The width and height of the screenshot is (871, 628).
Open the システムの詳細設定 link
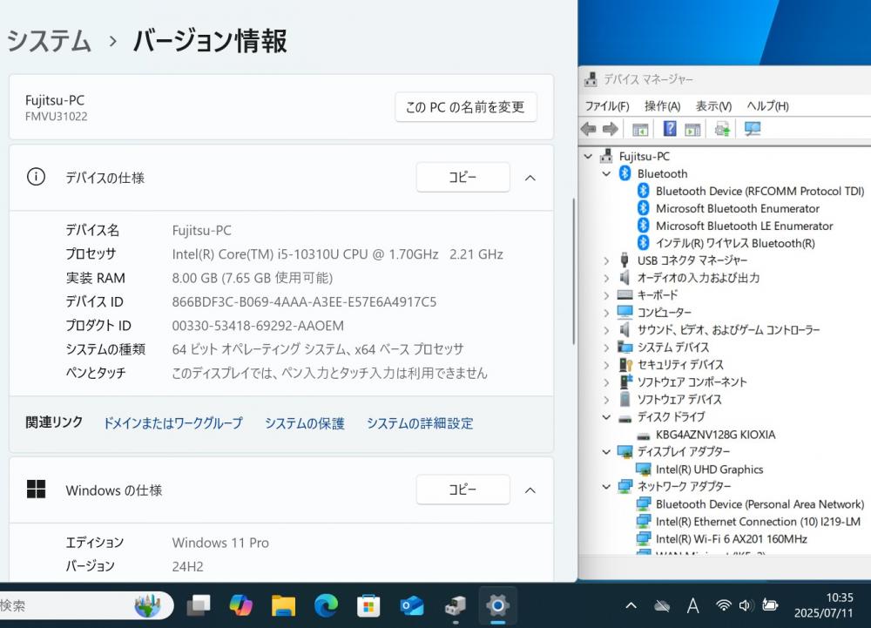[x=420, y=423]
